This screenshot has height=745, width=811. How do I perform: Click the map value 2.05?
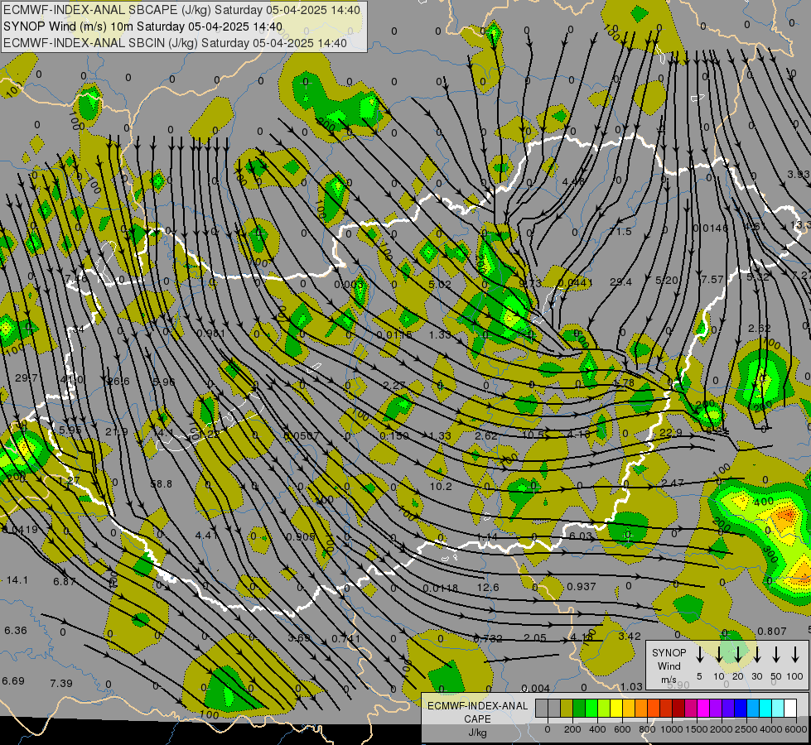click(535, 637)
